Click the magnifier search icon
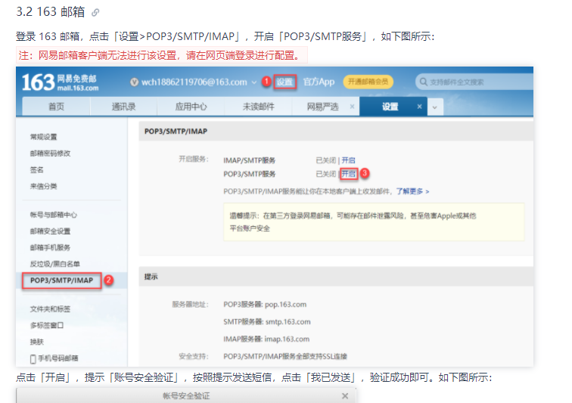Screen dimensions: 572x403 [423, 82]
